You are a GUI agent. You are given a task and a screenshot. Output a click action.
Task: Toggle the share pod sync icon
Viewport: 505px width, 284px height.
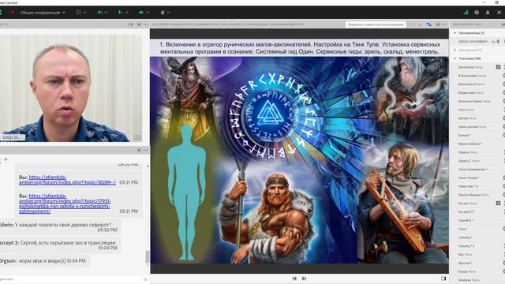tap(429, 24)
